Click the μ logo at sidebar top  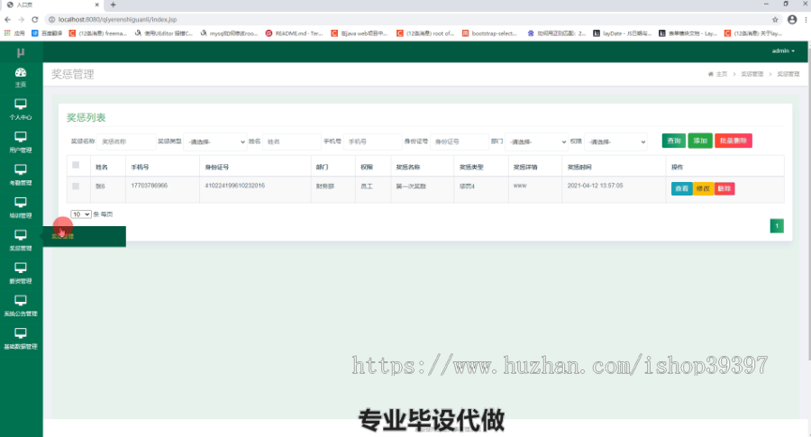pos(21,52)
